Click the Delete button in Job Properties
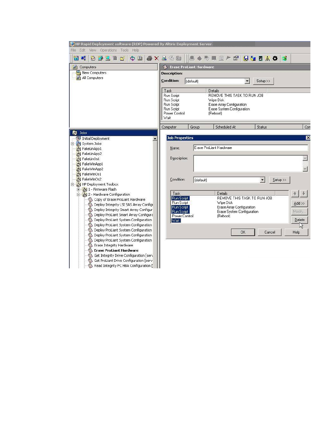 tap(300, 220)
